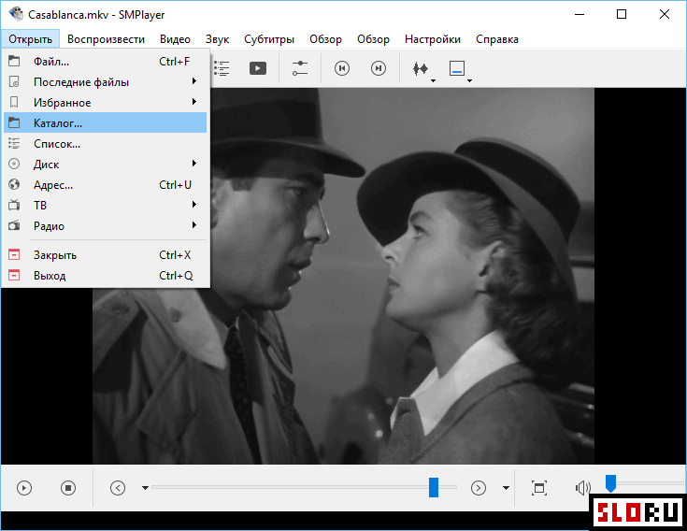Click the recent files icon beside Последние файлы

click(14, 81)
